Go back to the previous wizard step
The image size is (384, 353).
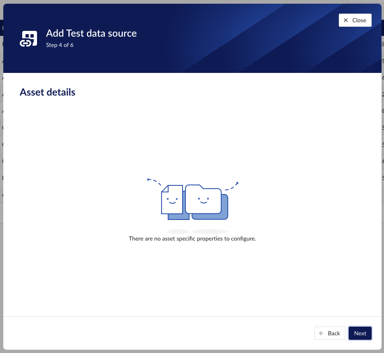tap(330, 333)
